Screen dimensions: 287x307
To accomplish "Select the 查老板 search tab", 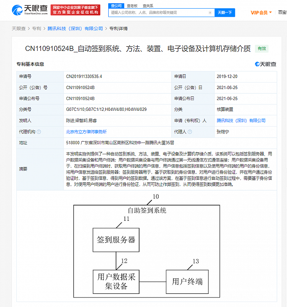I will [132, 6].
